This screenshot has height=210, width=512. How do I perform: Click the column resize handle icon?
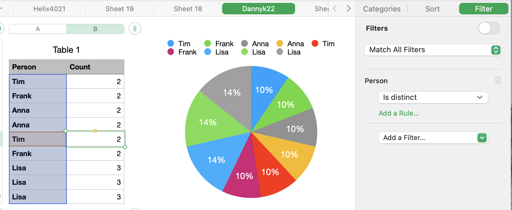(x=135, y=29)
